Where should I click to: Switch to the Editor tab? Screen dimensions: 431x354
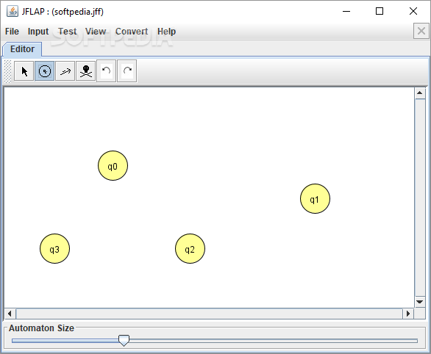point(22,49)
